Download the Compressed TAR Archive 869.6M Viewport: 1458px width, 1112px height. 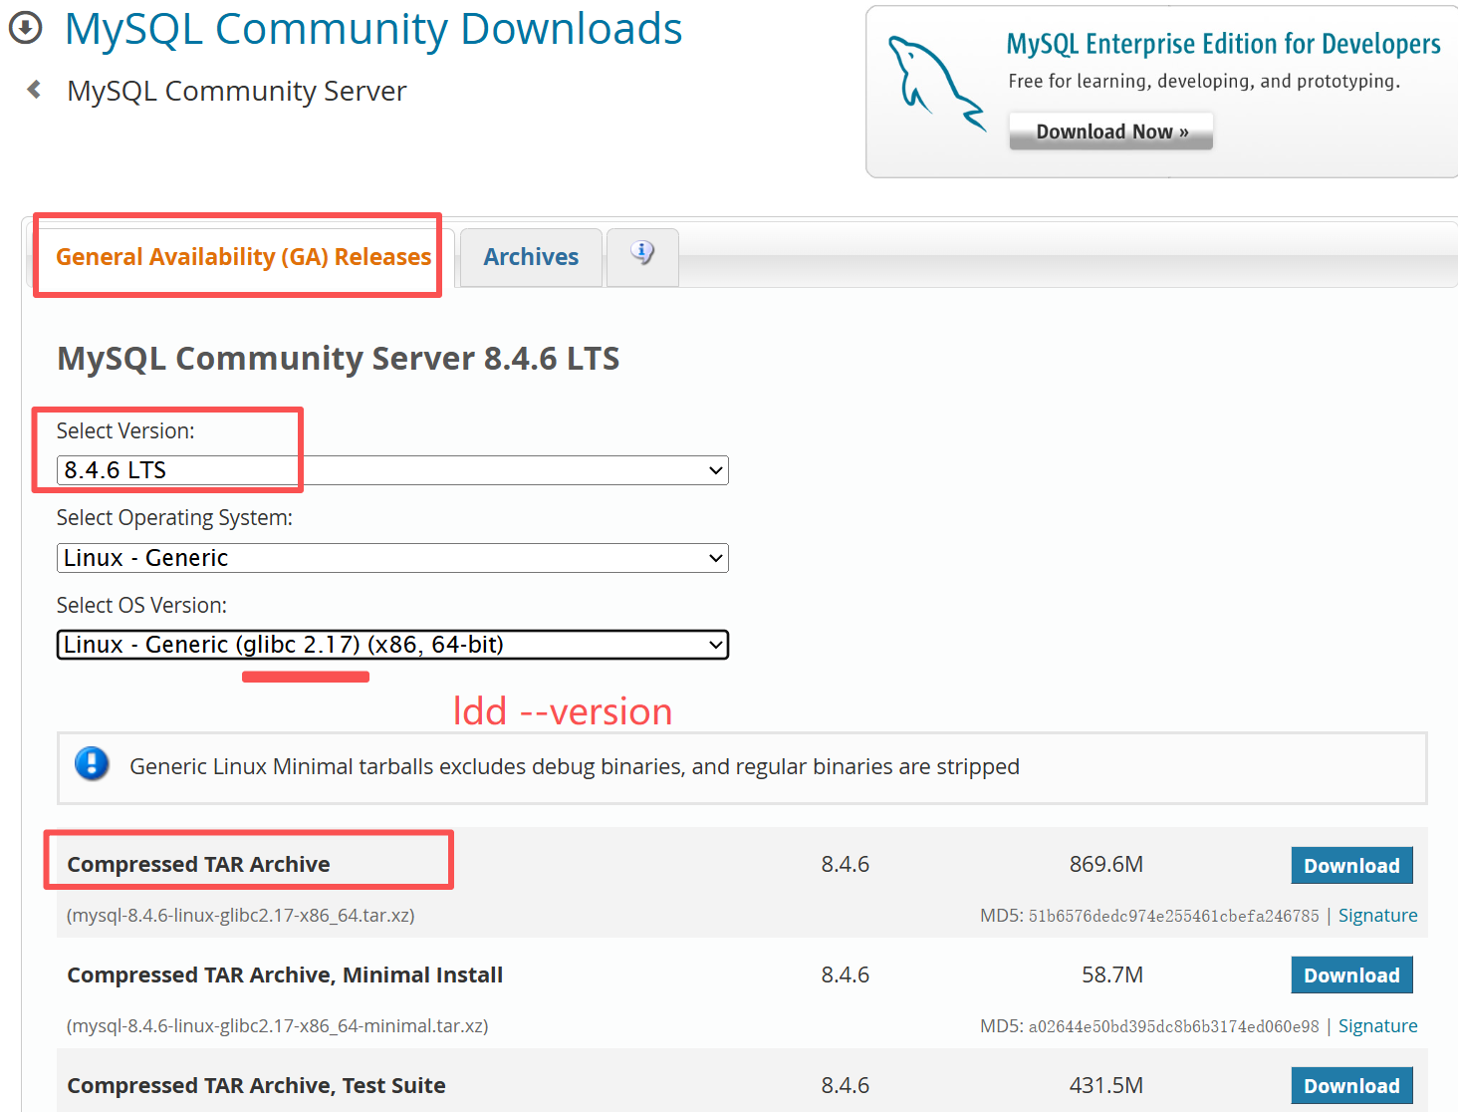pyautogui.click(x=1351, y=866)
